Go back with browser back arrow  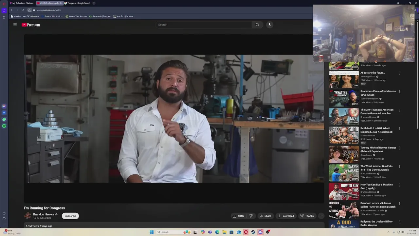click(11, 10)
